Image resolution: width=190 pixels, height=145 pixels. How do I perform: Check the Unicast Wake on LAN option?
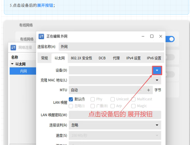[x=113, y=99]
